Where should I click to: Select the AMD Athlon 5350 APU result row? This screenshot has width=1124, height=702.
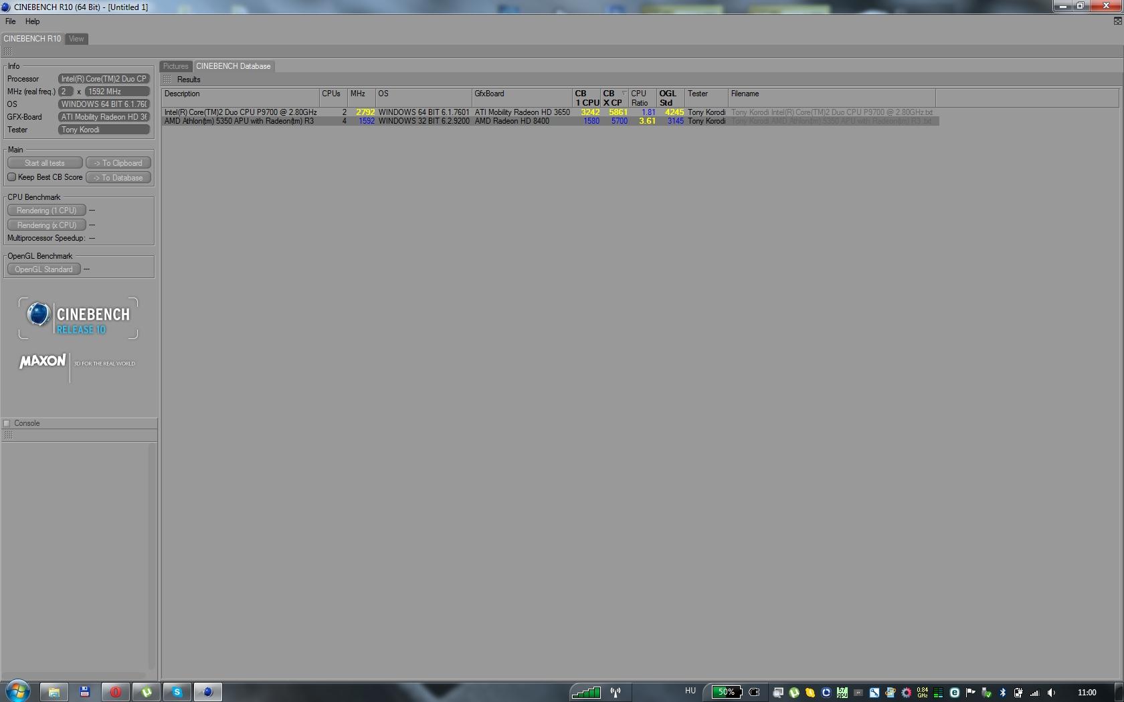tap(551, 121)
